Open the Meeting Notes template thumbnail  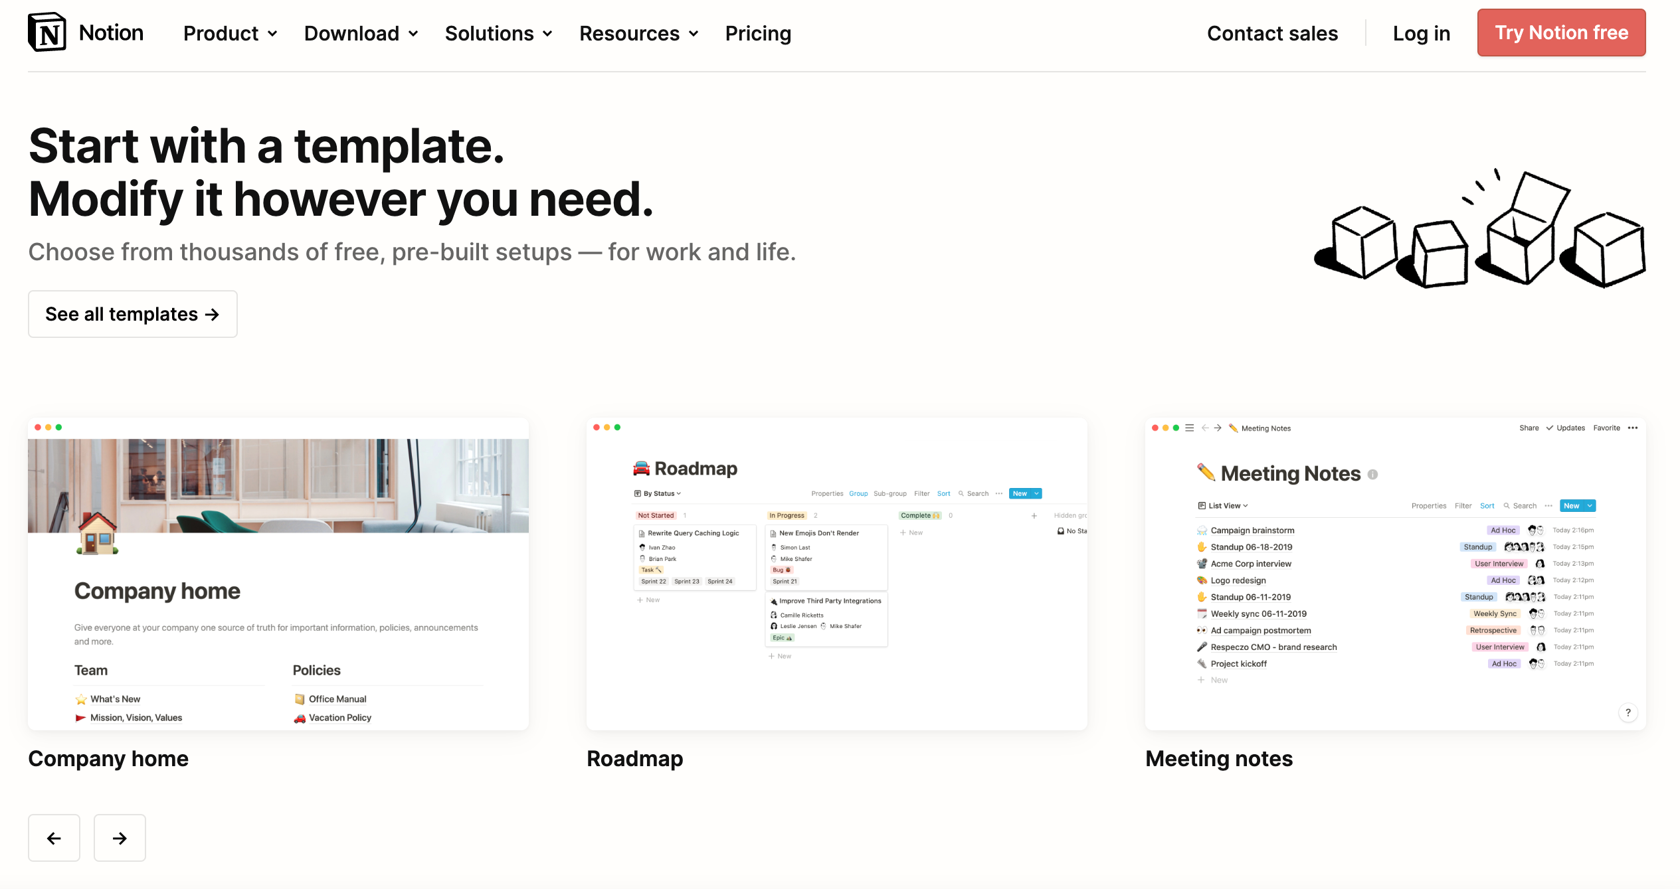pos(1395,574)
